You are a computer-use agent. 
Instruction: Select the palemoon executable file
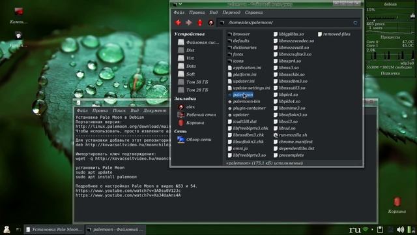click(x=240, y=95)
